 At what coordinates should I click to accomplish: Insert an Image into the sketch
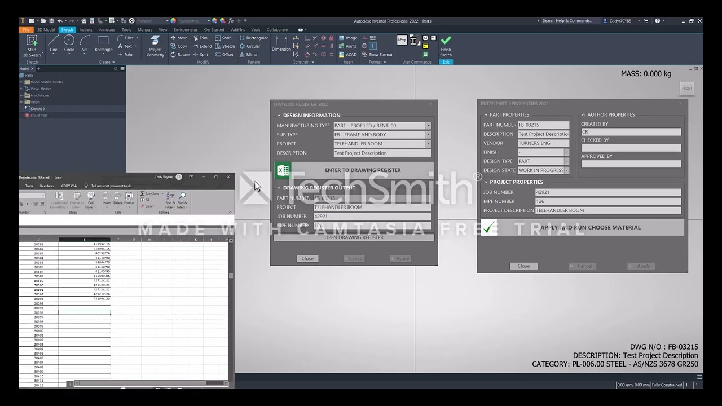[348, 38]
